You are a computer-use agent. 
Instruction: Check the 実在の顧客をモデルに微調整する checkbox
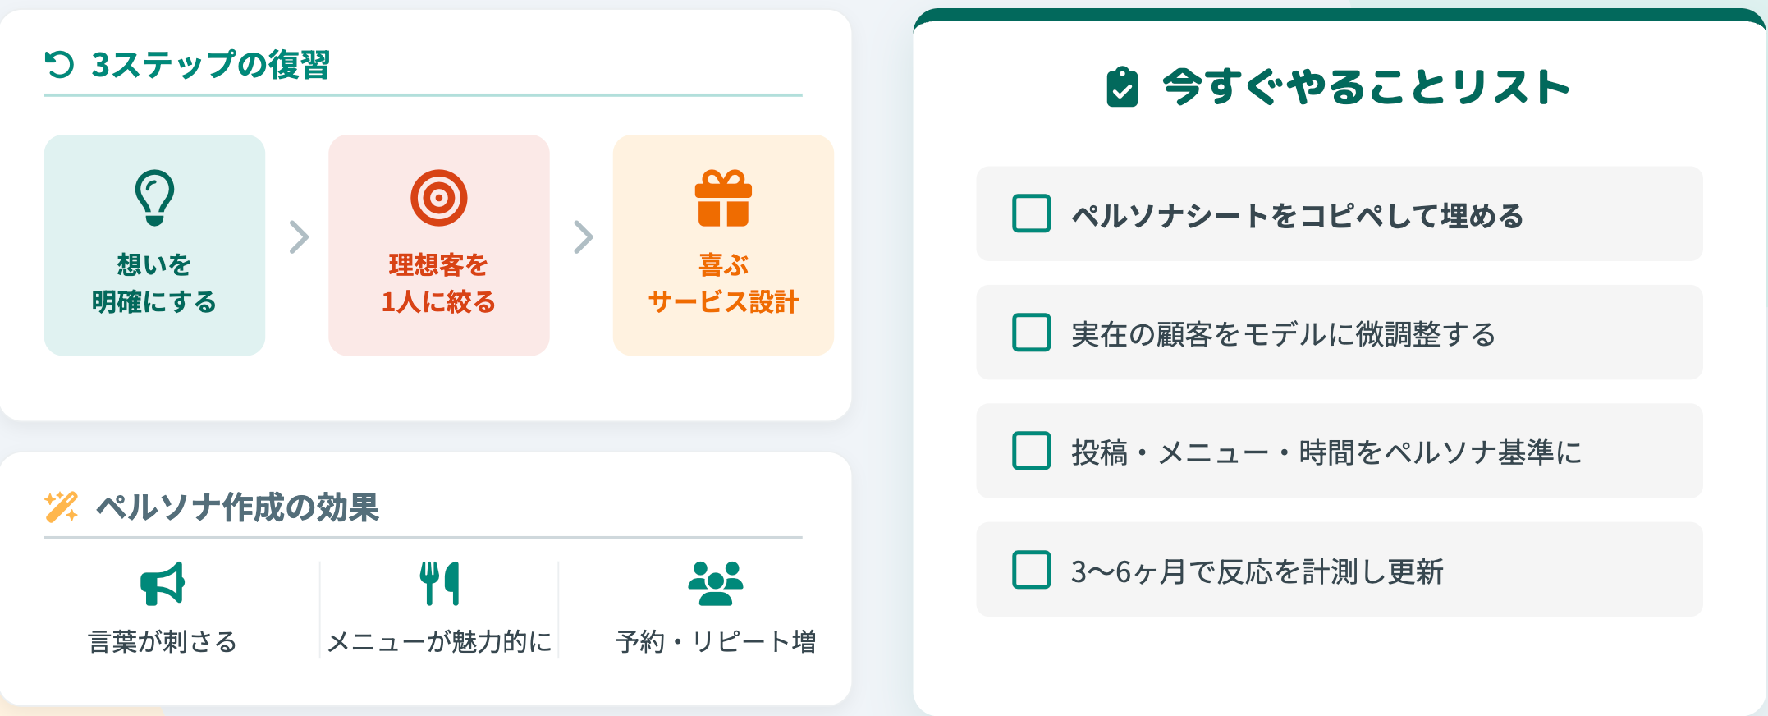pos(1032,333)
